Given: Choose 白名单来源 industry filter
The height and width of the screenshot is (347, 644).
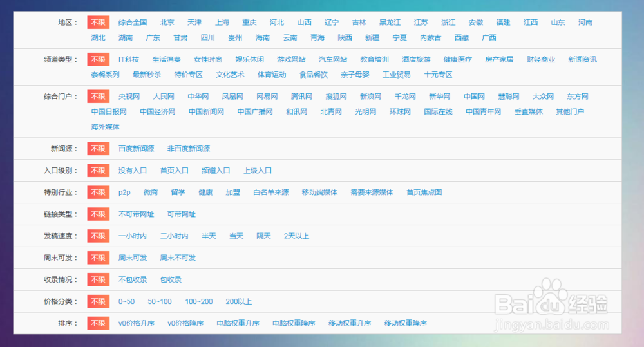Looking at the screenshot, I should [271, 192].
